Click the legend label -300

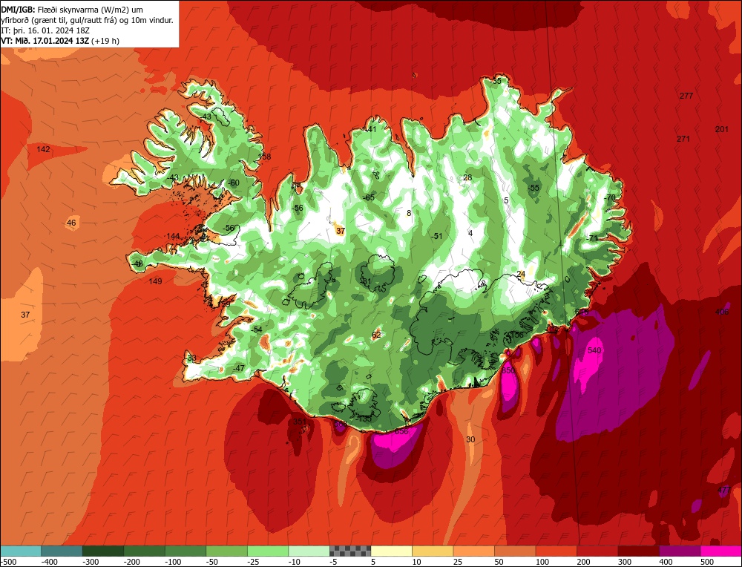[91, 562]
